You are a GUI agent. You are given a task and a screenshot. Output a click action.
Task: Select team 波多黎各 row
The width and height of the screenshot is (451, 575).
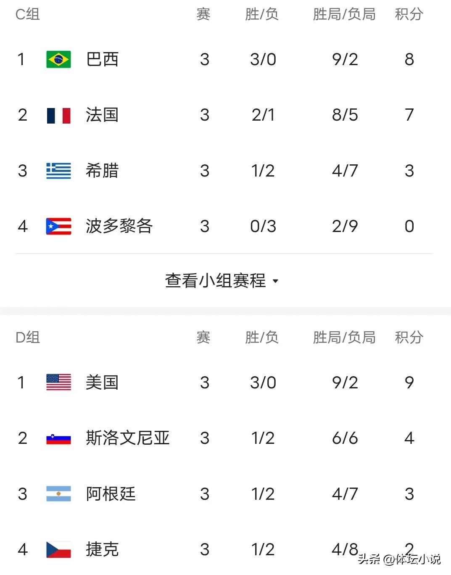[224, 226]
